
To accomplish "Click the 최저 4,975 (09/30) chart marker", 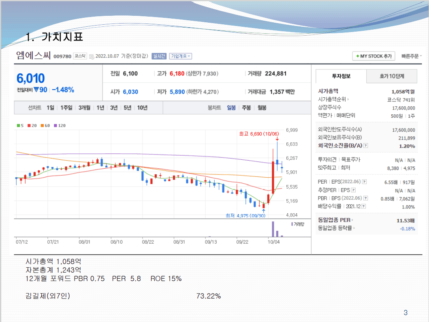I will 245,216.
